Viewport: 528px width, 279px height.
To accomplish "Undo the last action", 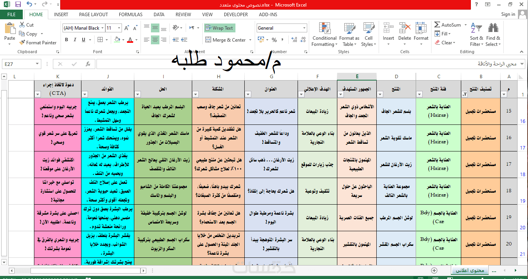I will pyautogui.click(x=30, y=5).
